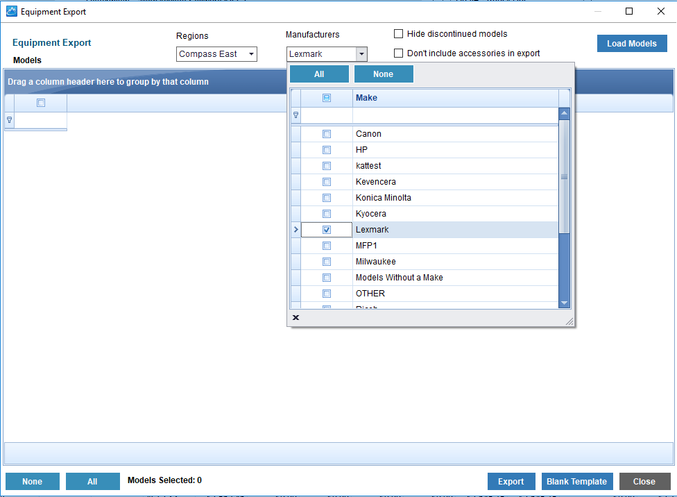
Task: Click the Make list scrollbar thumb
Action: [565, 177]
